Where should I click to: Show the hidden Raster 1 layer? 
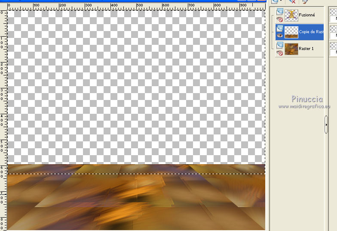click(279, 53)
